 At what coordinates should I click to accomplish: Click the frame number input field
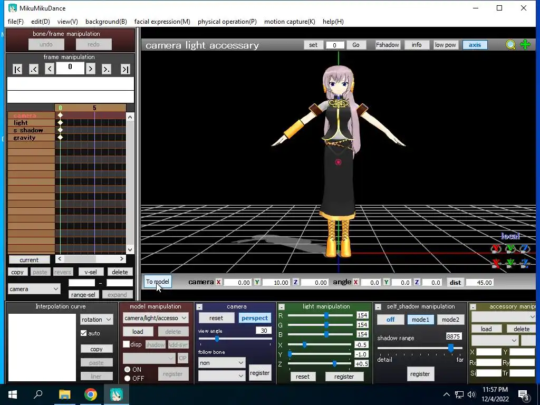pos(70,68)
